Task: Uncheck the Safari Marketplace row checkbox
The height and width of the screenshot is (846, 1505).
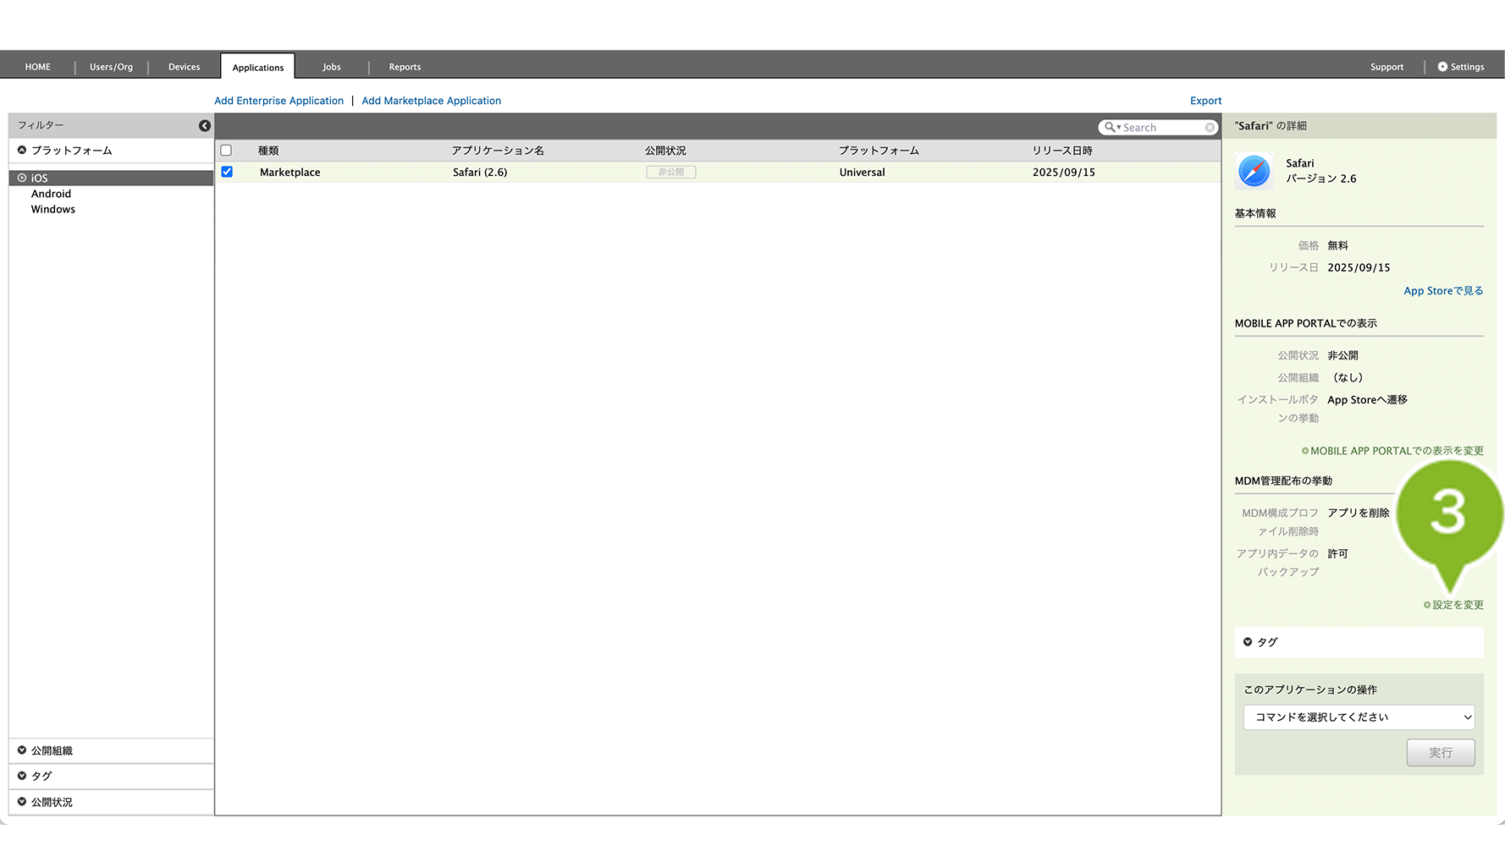Action: (227, 172)
